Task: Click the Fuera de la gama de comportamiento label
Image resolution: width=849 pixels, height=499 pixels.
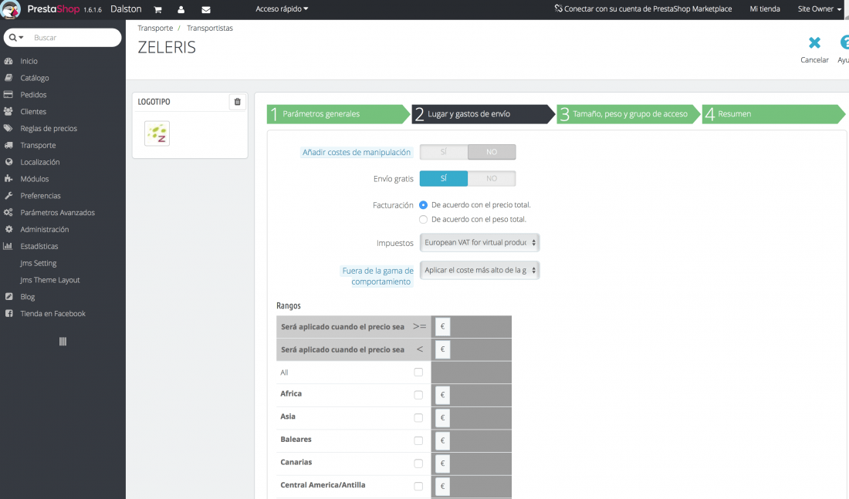Action: pos(378,276)
